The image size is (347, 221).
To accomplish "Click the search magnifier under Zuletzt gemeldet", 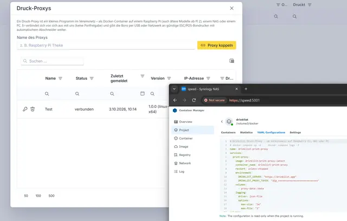I will [x=112, y=94].
